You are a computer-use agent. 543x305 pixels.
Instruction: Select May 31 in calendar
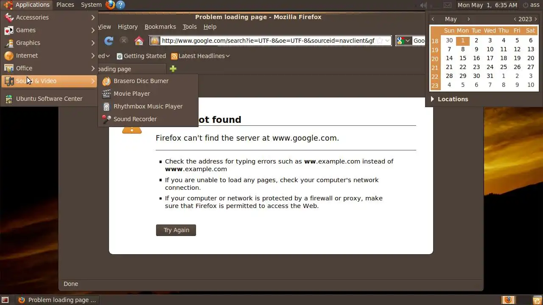click(490, 76)
